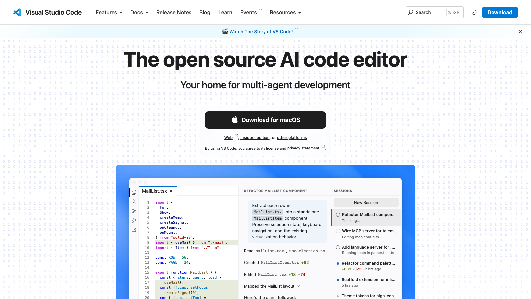
Task: Click the search magnifier icon in header
Action: pyautogui.click(x=411, y=12)
